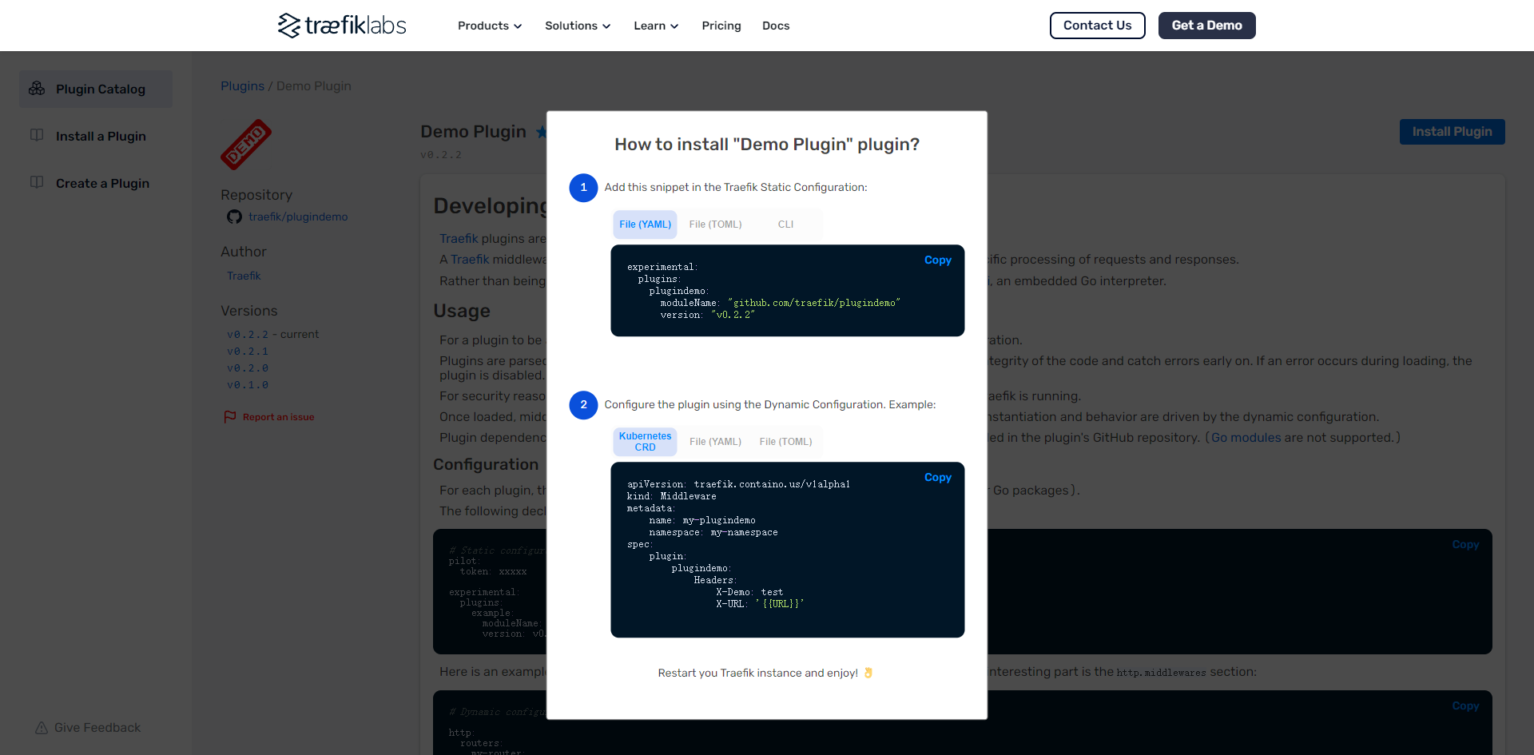Click the version "v0.2.2" line in snippet

click(707, 316)
